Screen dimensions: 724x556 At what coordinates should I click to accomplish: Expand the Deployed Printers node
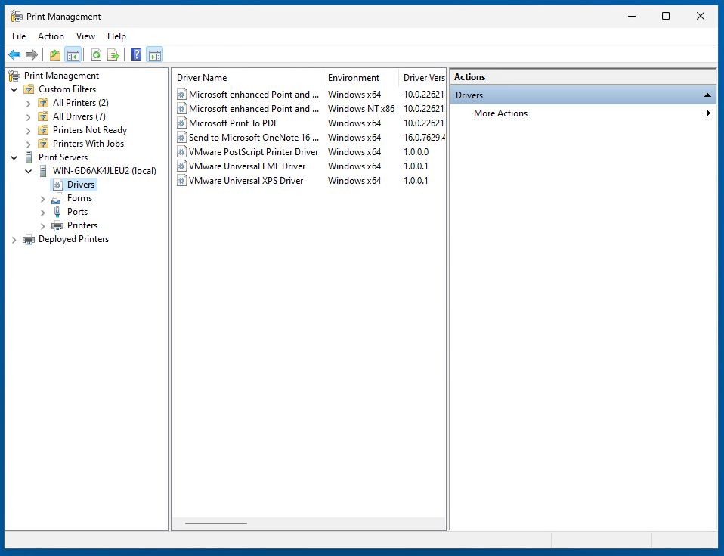click(x=14, y=239)
